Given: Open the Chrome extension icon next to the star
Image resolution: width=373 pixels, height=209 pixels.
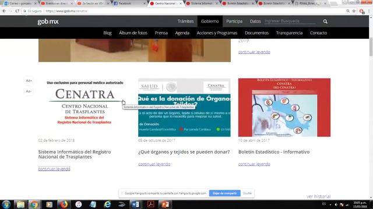Looking at the screenshot, I should [362, 11].
